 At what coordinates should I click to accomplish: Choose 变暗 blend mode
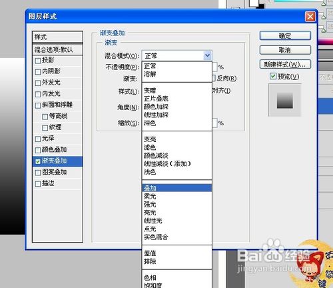177,91
